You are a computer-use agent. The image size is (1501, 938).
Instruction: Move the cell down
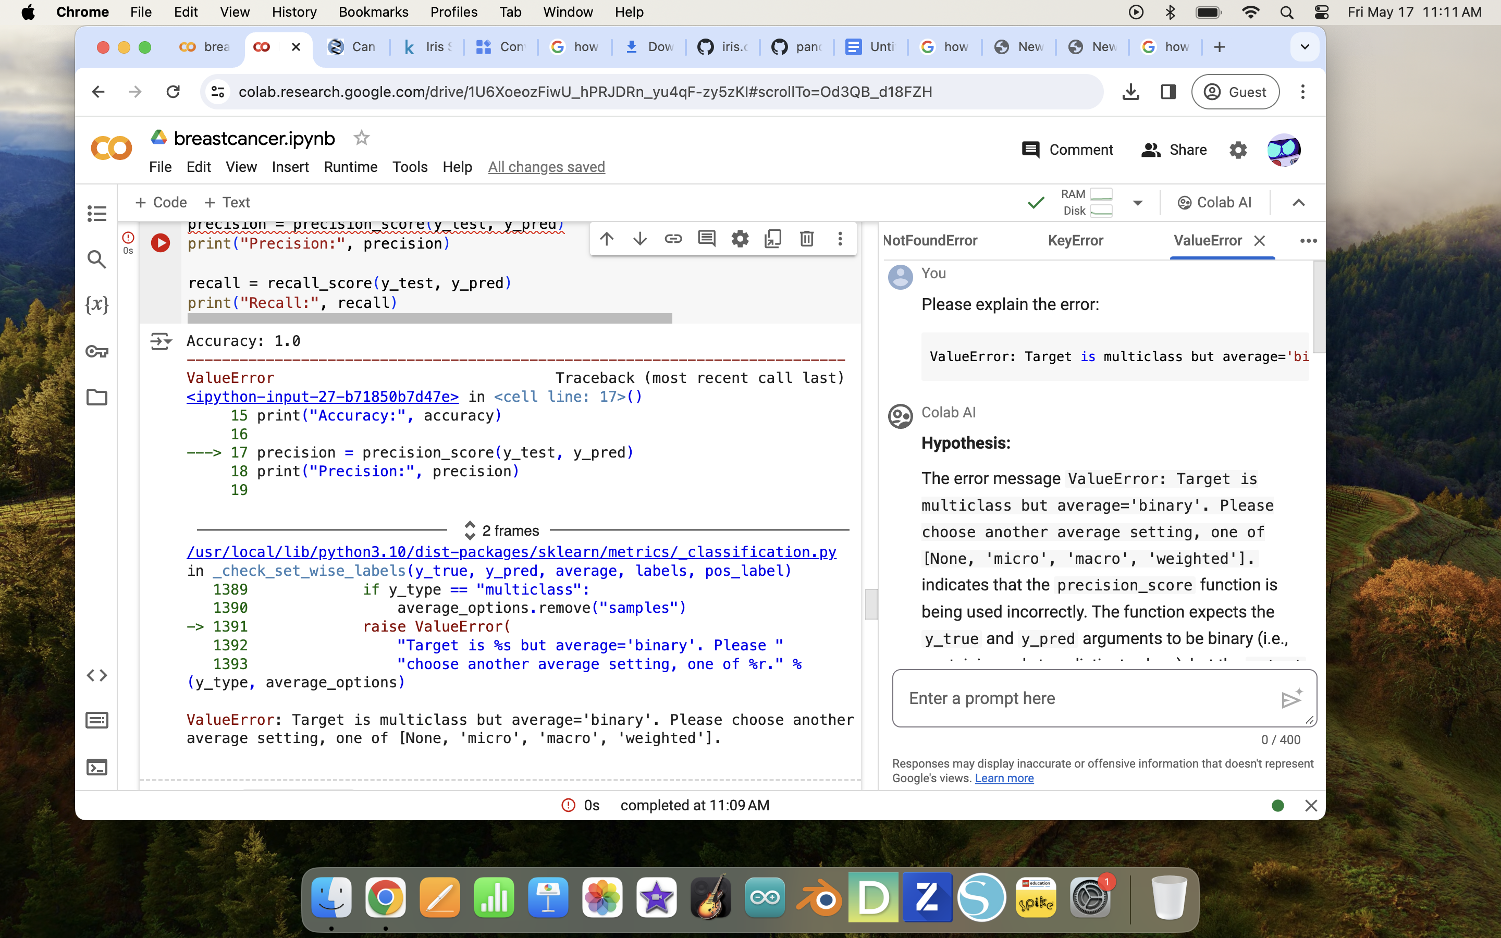[x=640, y=239]
